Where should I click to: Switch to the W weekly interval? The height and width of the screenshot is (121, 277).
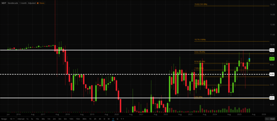(109, 119)
